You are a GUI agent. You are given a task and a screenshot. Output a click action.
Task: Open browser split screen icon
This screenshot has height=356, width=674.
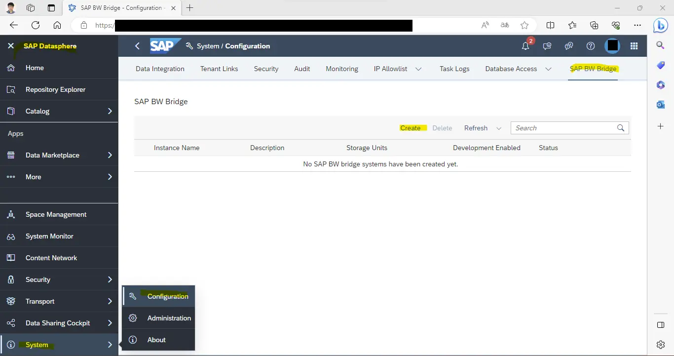point(550,25)
